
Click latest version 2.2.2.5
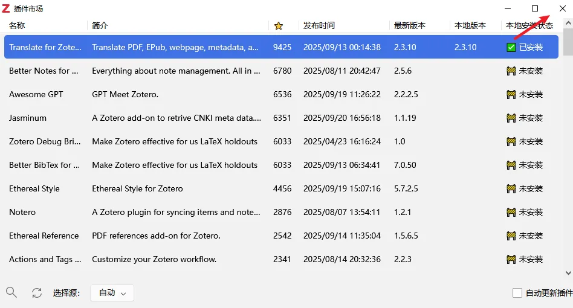click(406, 95)
